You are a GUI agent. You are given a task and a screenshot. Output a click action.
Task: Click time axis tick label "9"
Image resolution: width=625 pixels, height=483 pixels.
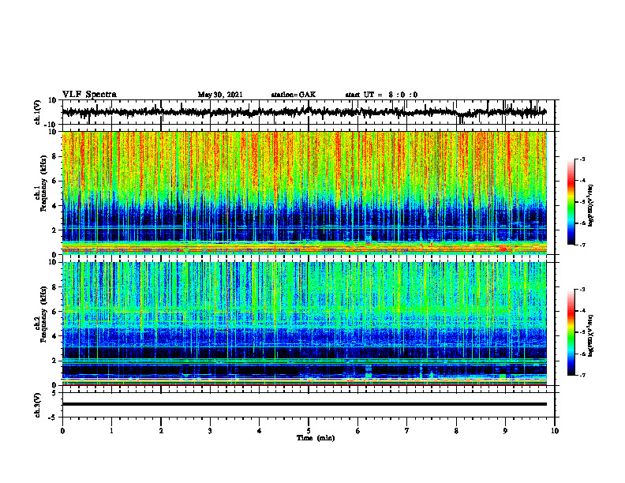coord(505,431)
